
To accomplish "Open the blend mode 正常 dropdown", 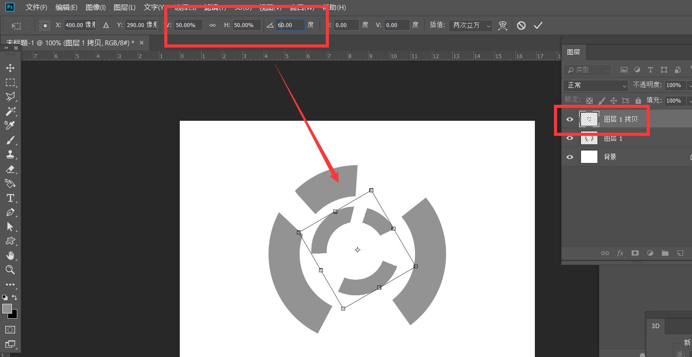I will pos(596,85).
